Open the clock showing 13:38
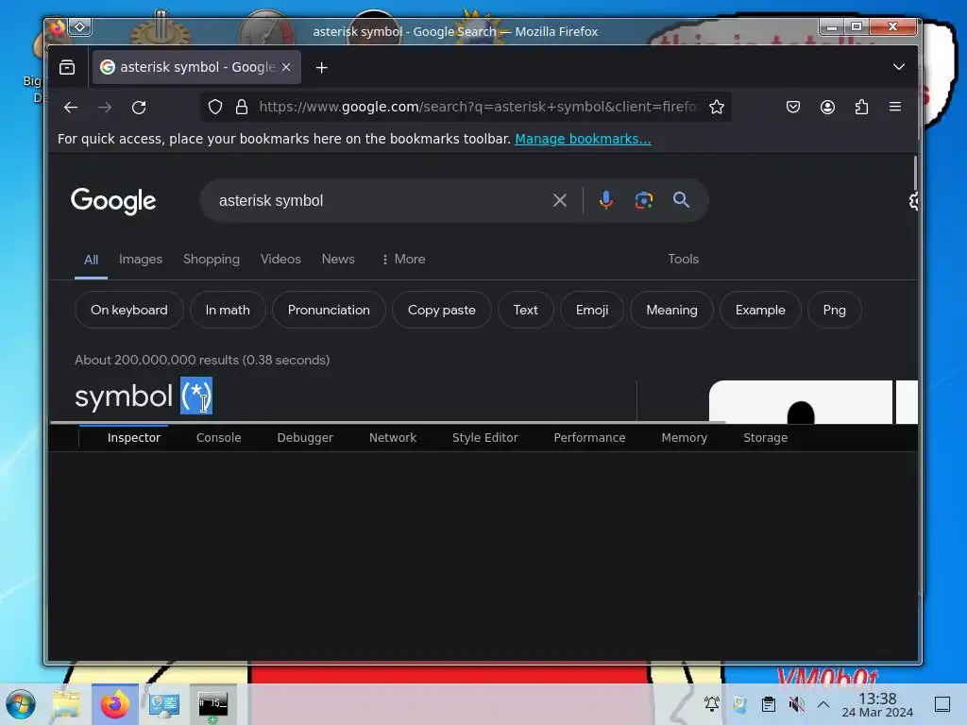The width and height of the screenshot is (967, 725). coord(877,704)
